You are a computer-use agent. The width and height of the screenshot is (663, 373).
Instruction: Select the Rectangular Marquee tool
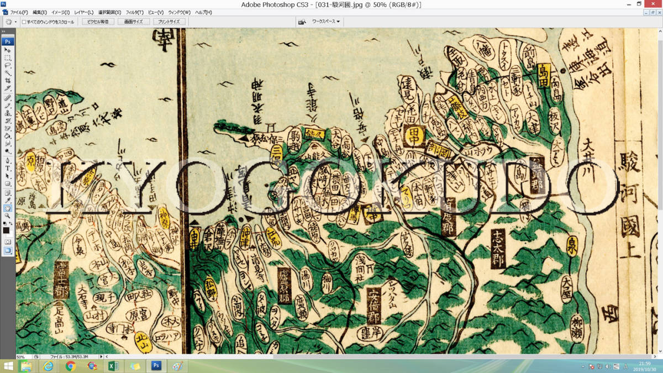[8, 57]
